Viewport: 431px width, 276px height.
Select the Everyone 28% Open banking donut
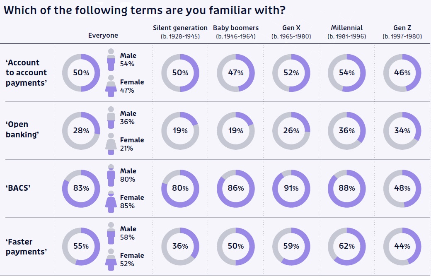(x=81, y=131)
